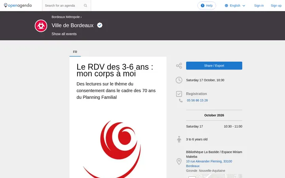The height and width of the screenshot is (178, 285).
Task: Click 'Saturday 17 October, 10:30' text
Action: coord(205,80)
